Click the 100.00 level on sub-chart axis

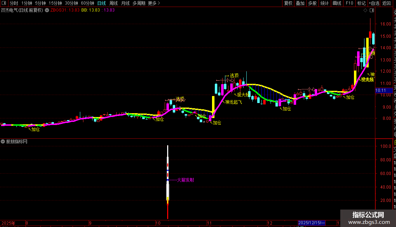pyautogui.click(x=385, y=146)
